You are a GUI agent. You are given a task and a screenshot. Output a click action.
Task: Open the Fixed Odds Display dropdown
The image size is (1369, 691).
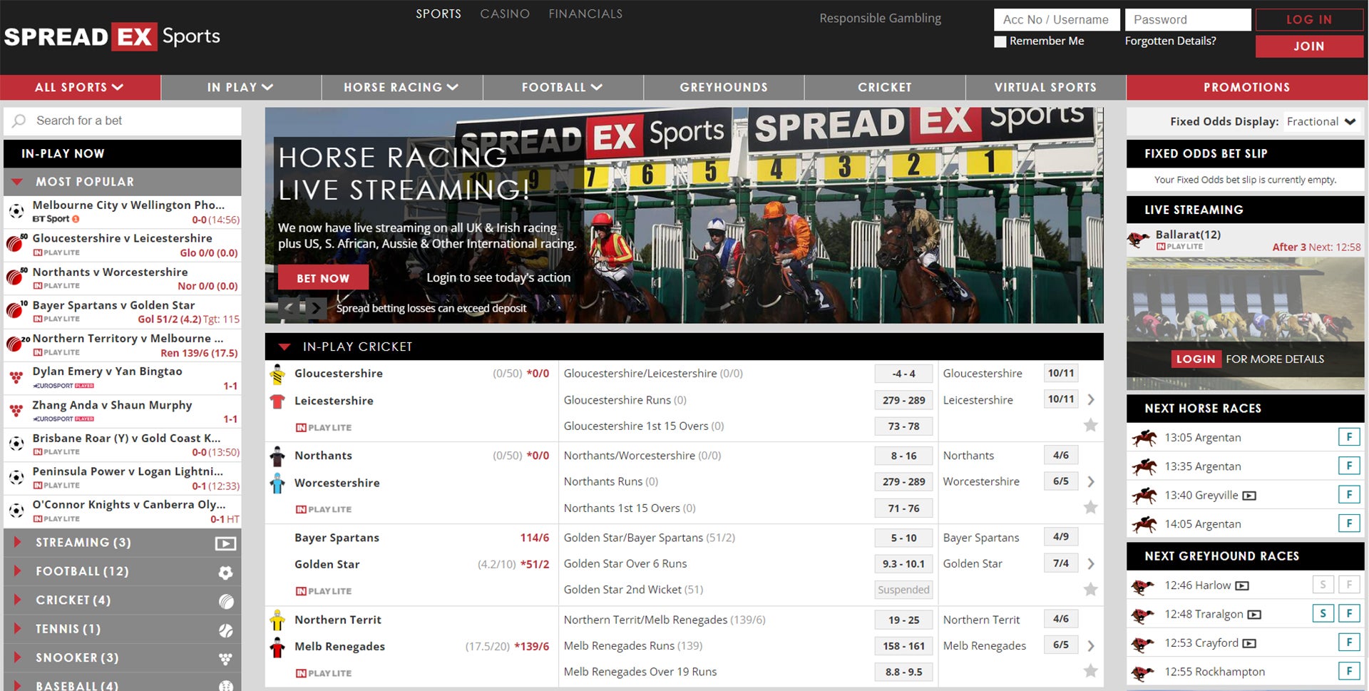pos(1321,122)
